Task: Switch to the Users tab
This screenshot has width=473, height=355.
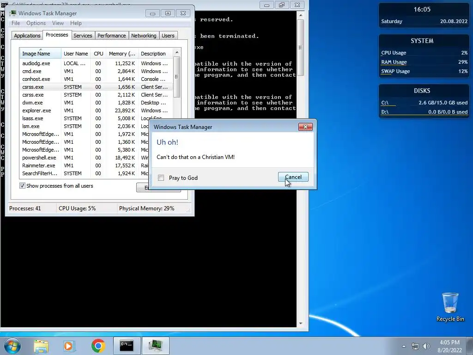Action: (168, 36)
